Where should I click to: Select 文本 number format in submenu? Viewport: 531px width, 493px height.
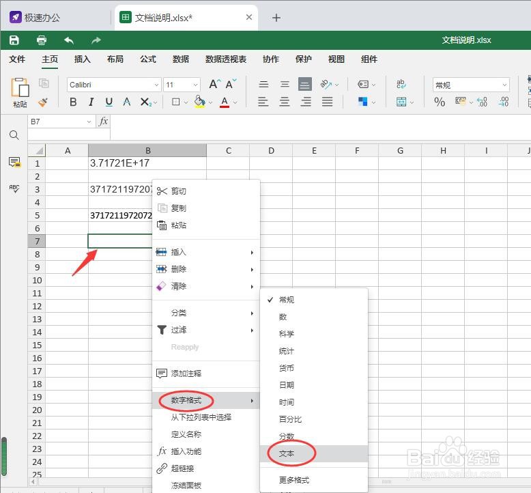313,453
